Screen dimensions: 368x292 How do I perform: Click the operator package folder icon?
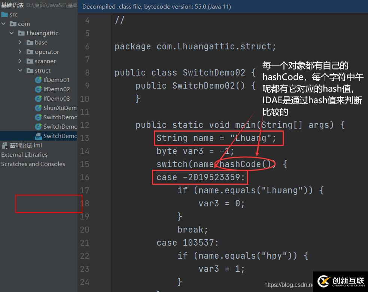[x=31, y=52]
